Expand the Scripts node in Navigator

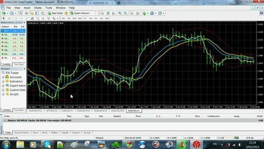pyautogui.click(x=3, y=94)
